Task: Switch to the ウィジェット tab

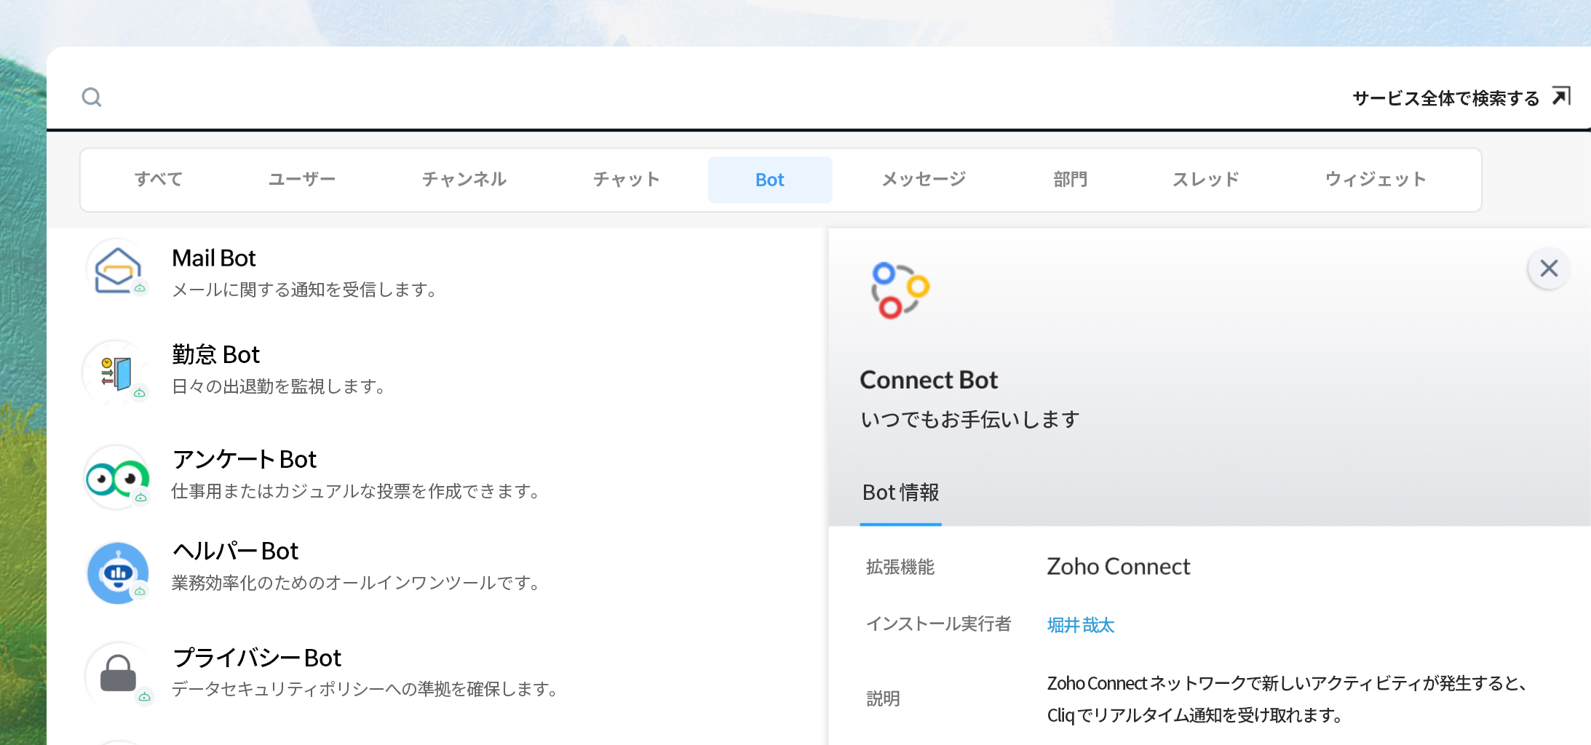Action: pos(1375,179)
